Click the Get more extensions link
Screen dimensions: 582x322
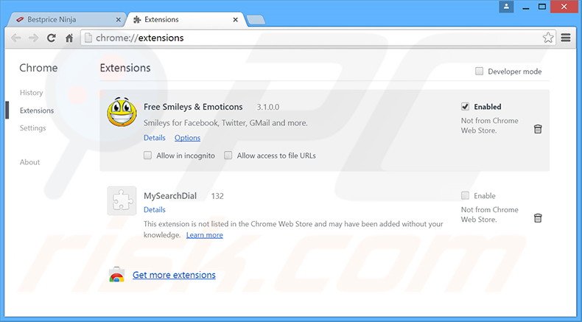point(174,276)
